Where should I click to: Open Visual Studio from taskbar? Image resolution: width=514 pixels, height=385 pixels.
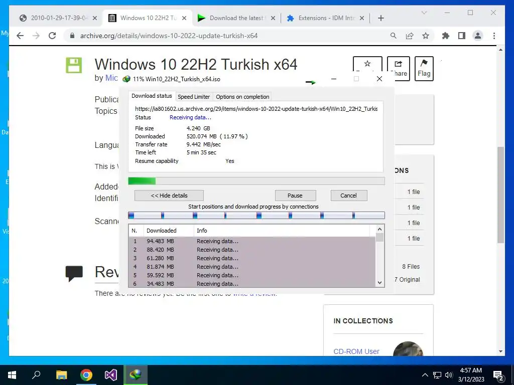[111, 375]
